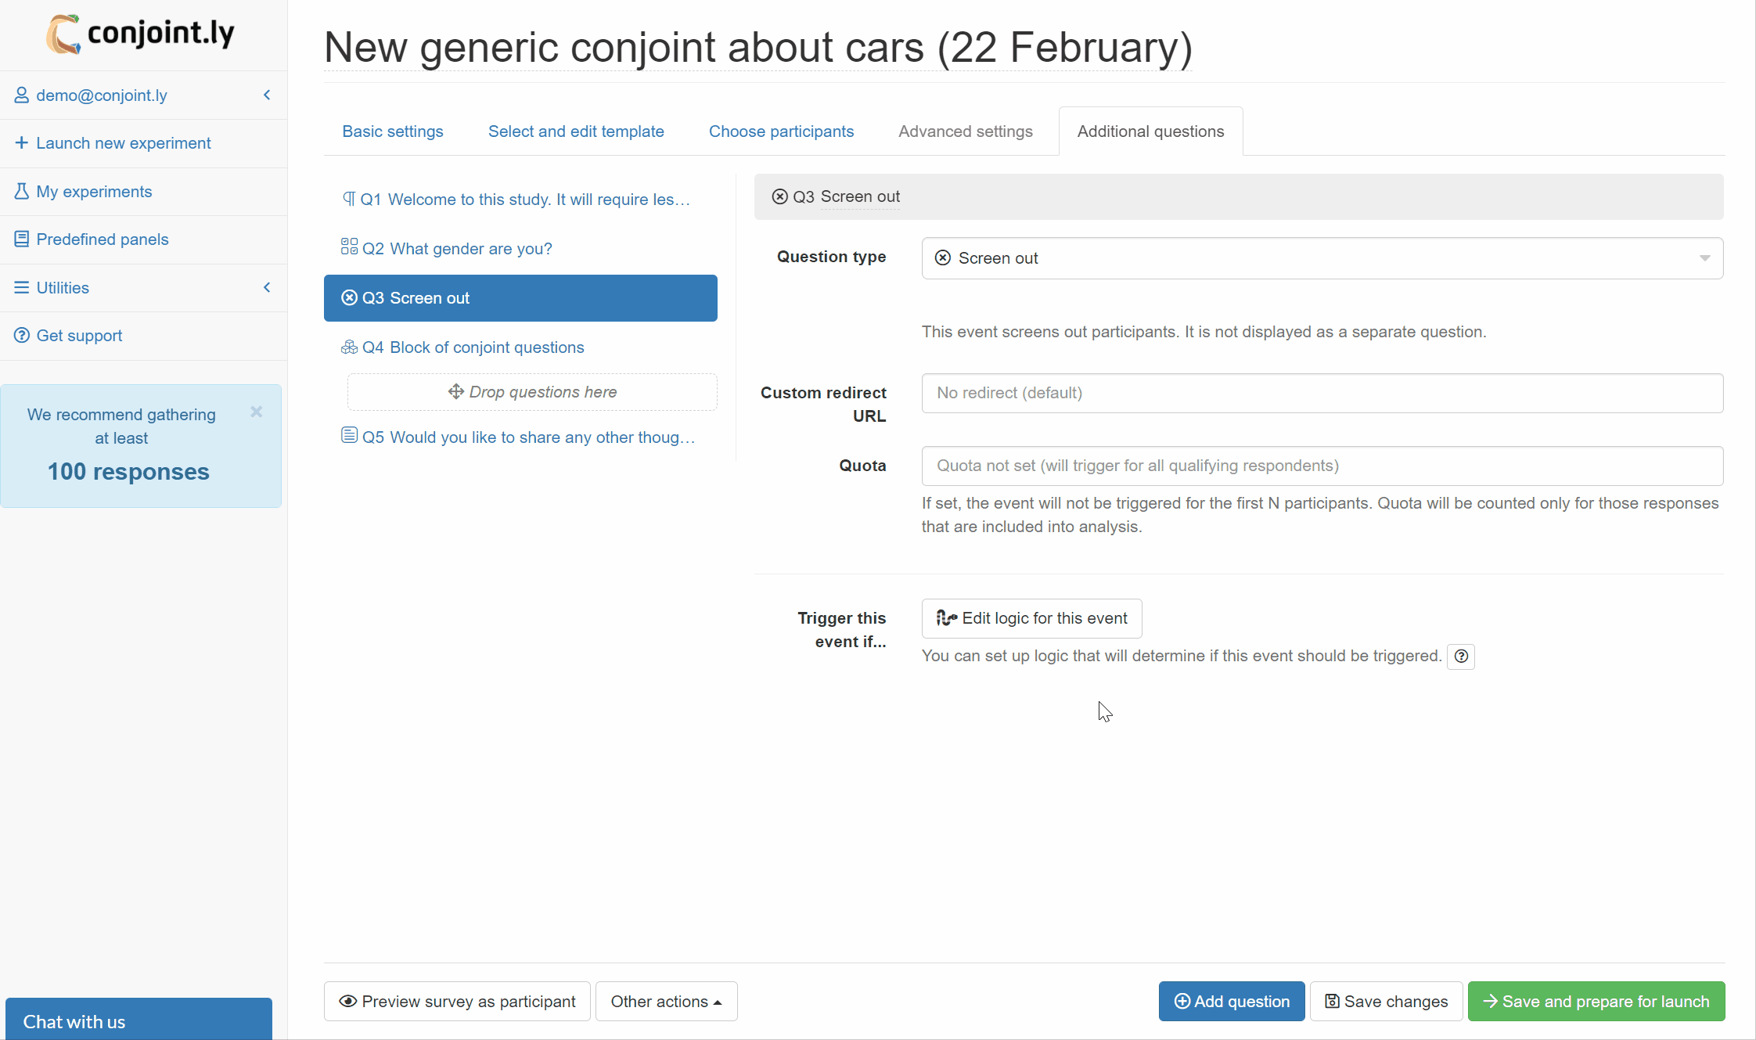The height and width of the screenshot is (1040, 1756).
Task: Click the Quota input field
Action: [1322, 466]
